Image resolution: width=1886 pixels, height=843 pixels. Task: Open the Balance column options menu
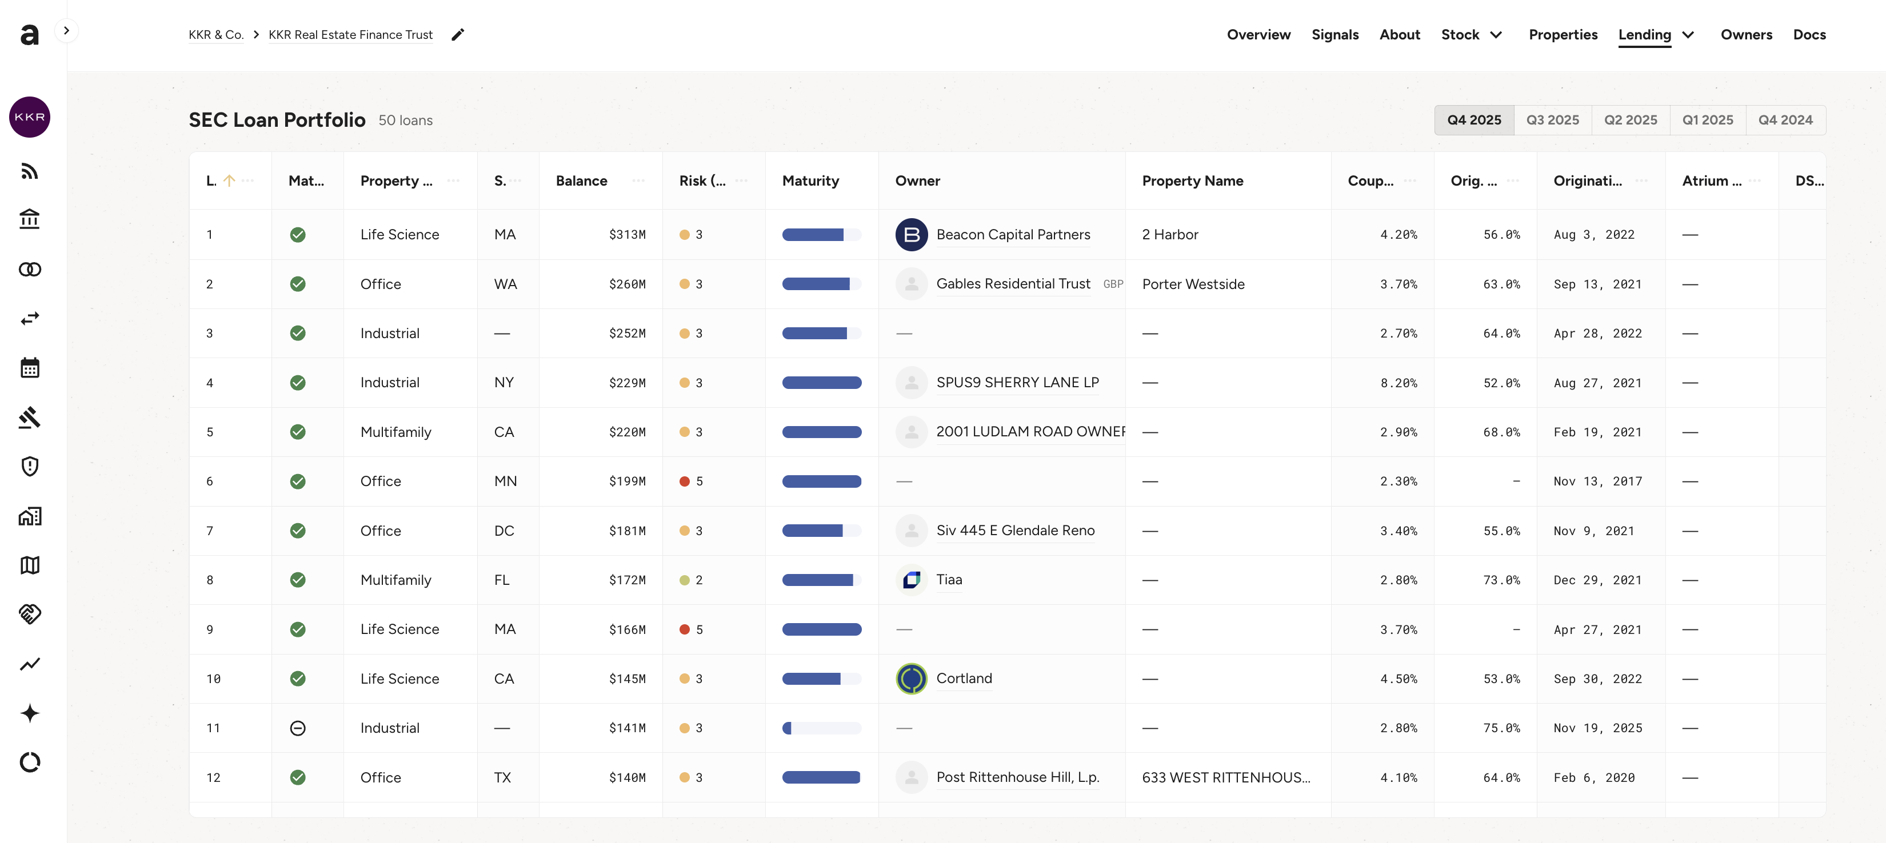638,180
